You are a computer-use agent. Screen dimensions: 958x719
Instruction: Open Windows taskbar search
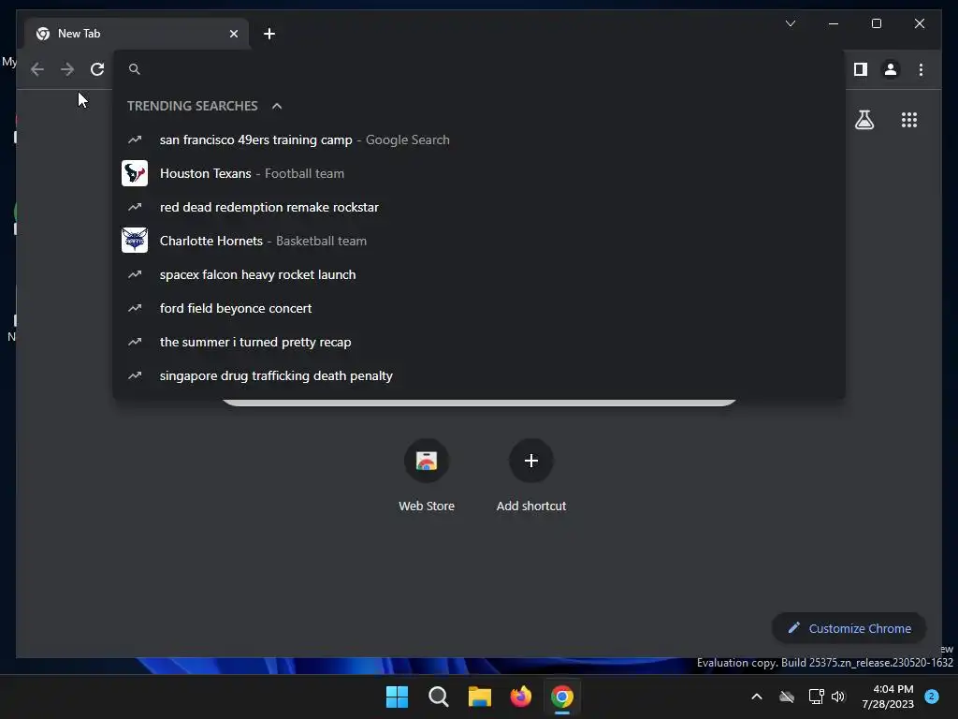pyautogui.click(x=438, y=697)
